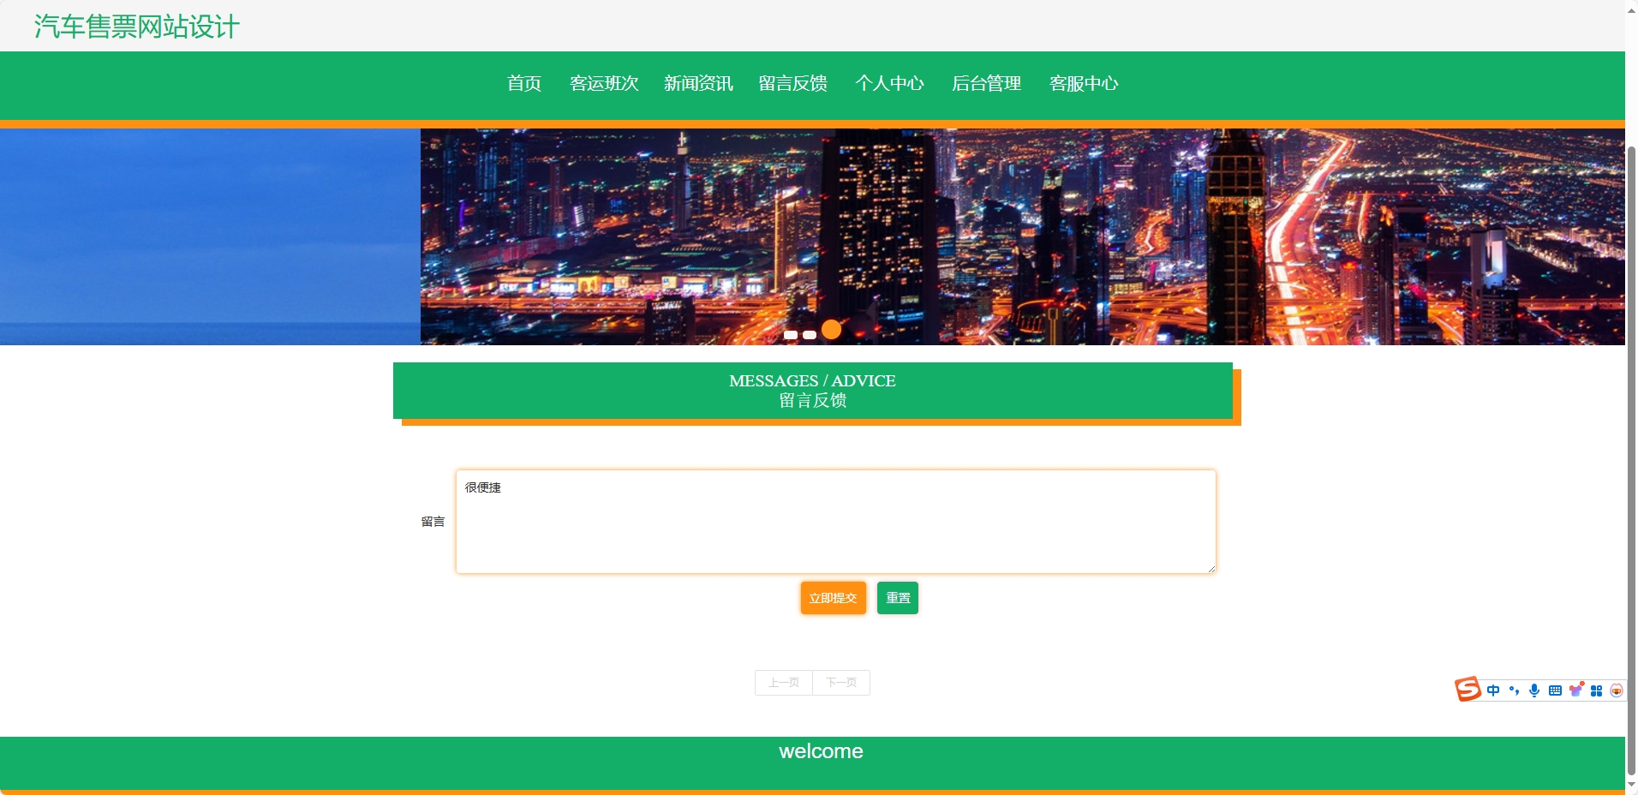1638x795 pixels.
Task: Start voice input with the microphone icon
Action: 1533,690
